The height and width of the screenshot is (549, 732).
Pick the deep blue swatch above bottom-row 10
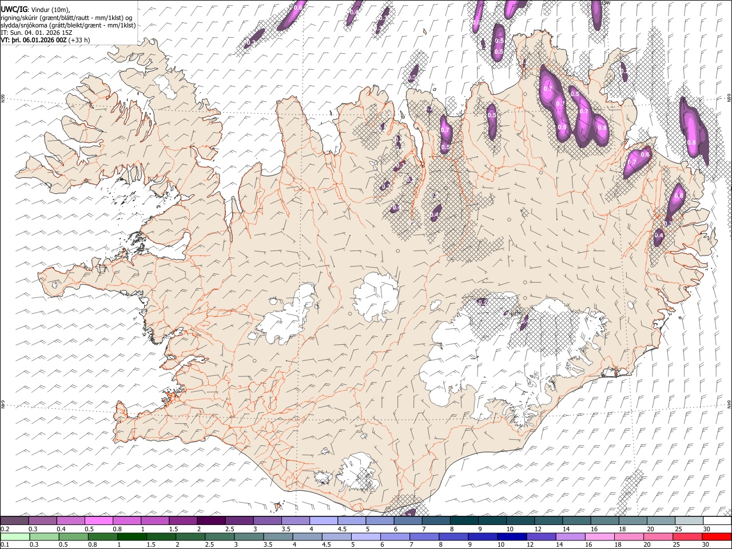click(512, 536)
